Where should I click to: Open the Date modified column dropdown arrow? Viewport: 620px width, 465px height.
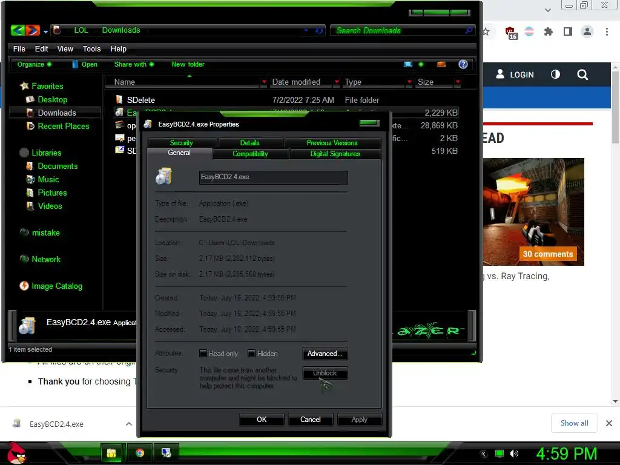click(337, 82)
